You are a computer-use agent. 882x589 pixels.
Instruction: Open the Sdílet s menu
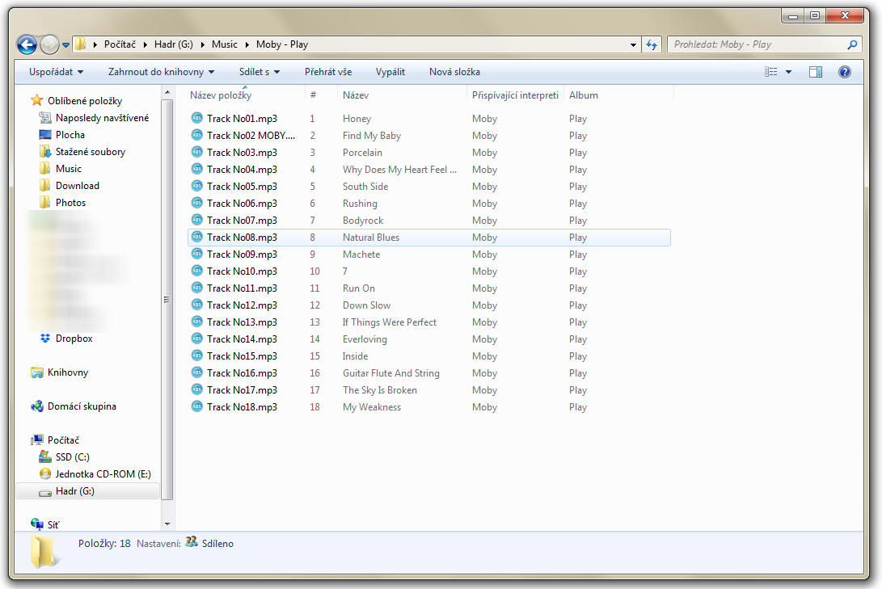click(x=260, y=72)
